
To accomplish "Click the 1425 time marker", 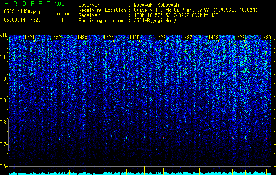I will coord(134,38).
